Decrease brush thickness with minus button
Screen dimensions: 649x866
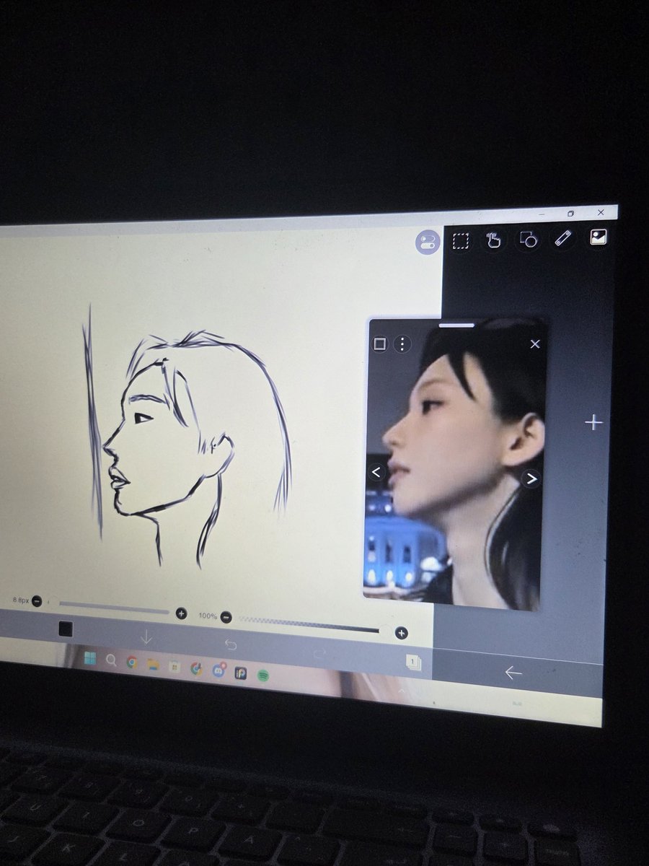[36, 601]
